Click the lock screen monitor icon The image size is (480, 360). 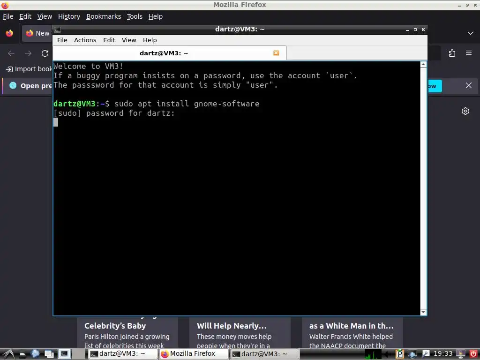(460, 354)
